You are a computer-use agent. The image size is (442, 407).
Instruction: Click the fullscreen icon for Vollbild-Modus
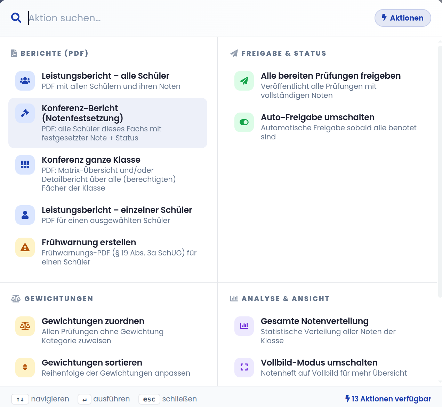point(244,368)
